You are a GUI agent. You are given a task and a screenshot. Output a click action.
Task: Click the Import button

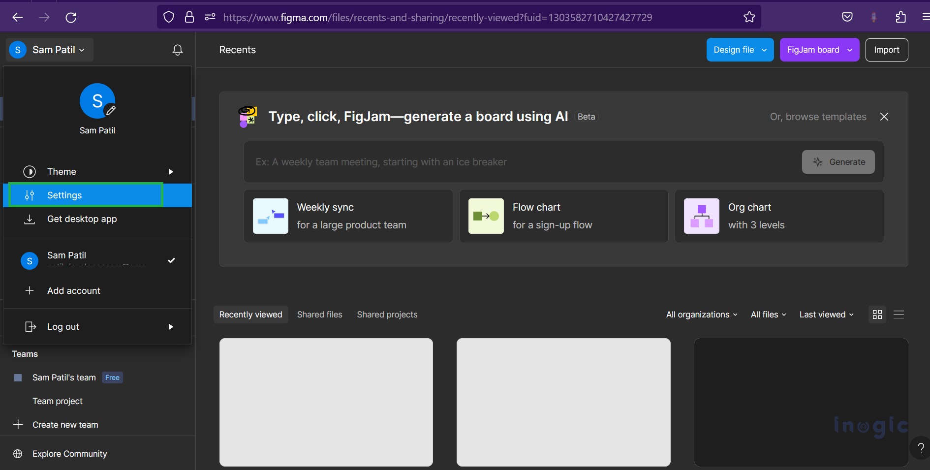click(887, 50)
